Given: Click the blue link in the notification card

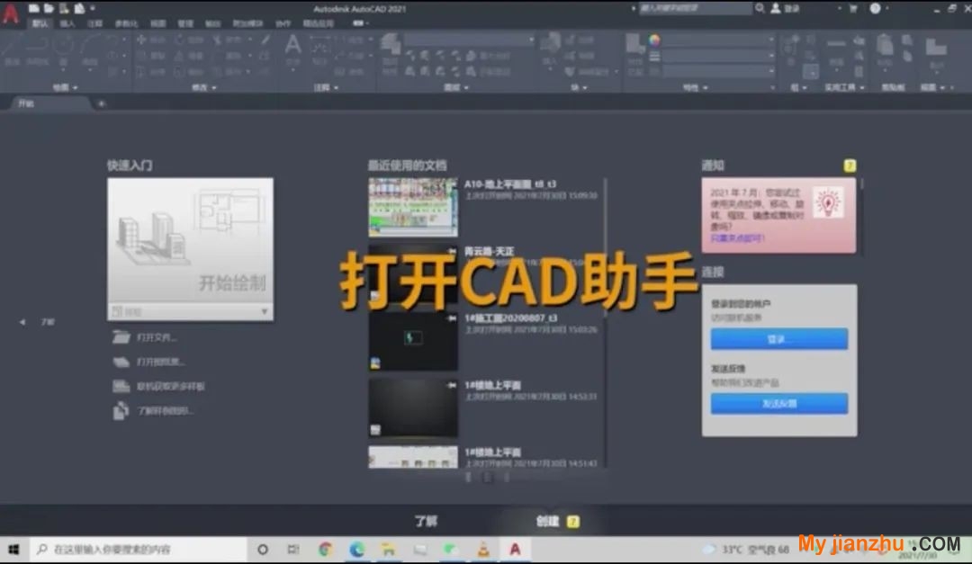Looking at the screenshot, I should click(x=737, y=238).
